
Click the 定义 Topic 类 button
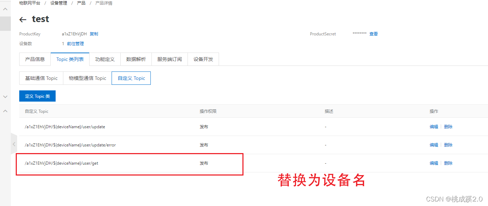37,96
